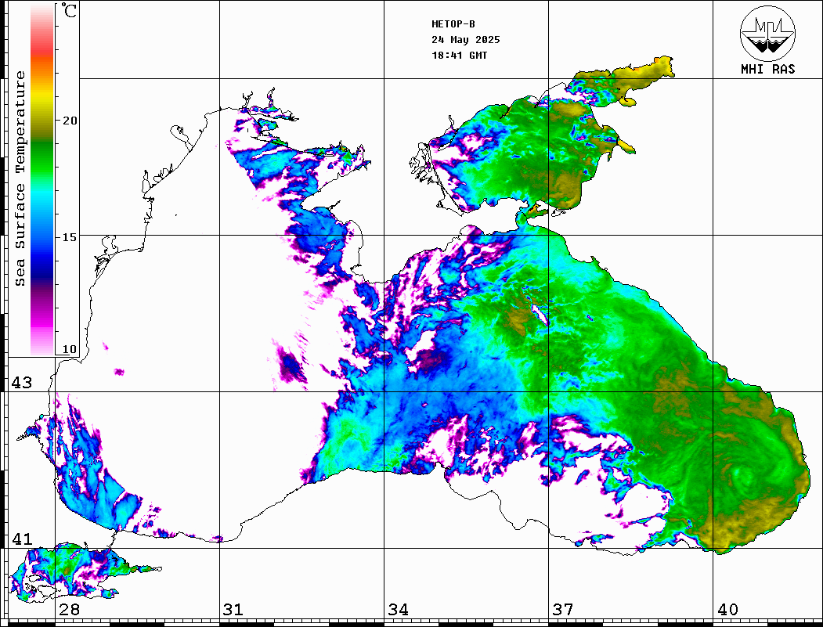Click the temperature color scale bar
823x627 pixels.
tap(42, 180)
